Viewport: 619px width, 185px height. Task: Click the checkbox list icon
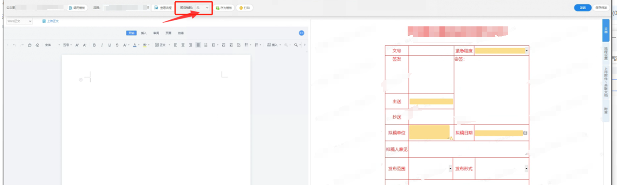(x=239, y=45)
